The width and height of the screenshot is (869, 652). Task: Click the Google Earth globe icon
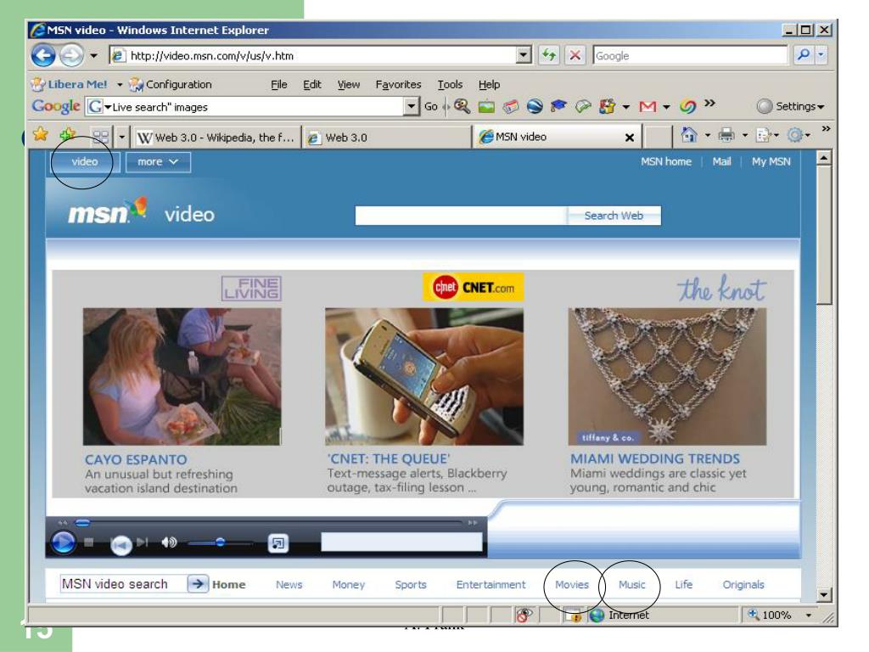pyautogui.click(x=535, y=106)
